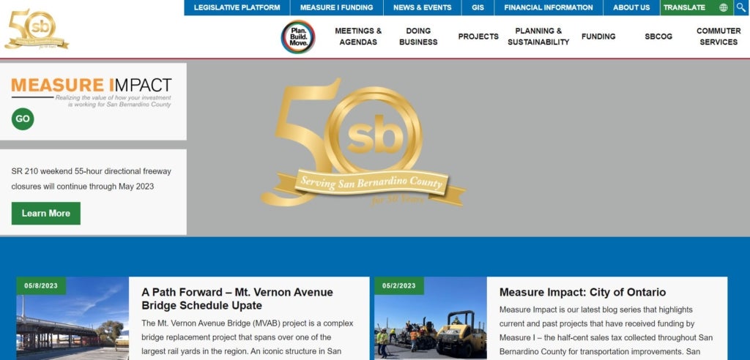This screenshot has height=360, width=750.
Task: Click the 50 sb logo in header
Action: (37, 29)
